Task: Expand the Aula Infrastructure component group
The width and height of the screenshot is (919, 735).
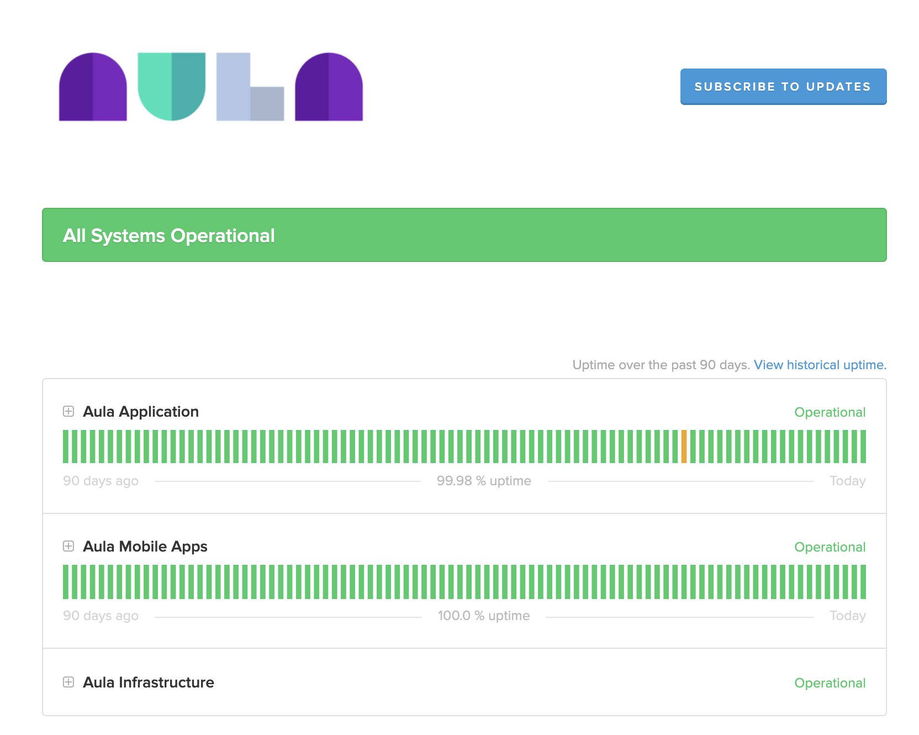Action: pyautogui.click(x=68, y=682)
